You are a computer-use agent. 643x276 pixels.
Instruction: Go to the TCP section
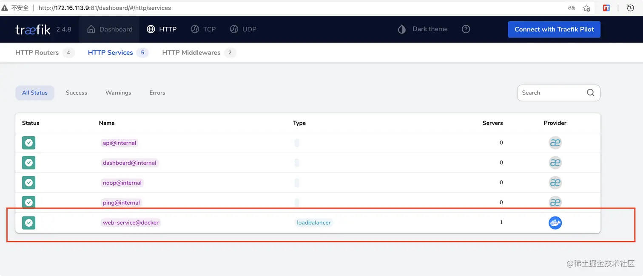coord(203,29)
